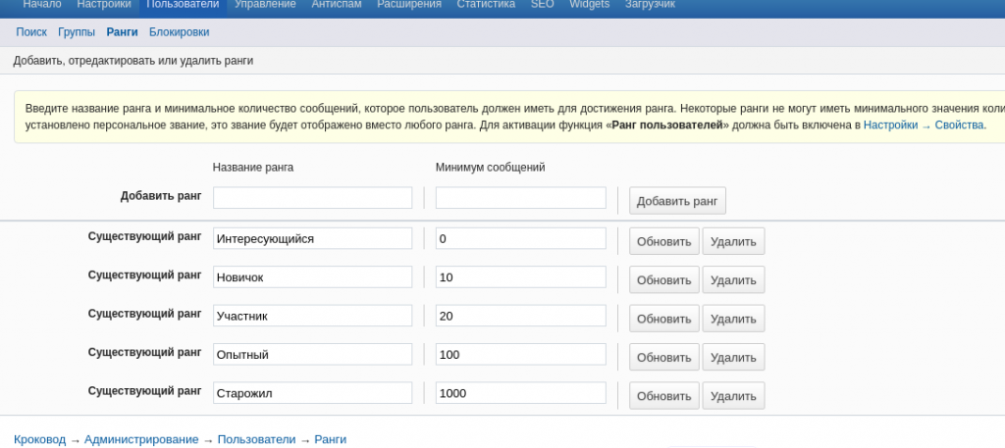Open the Блокировки subsection

tap(179, 32)
